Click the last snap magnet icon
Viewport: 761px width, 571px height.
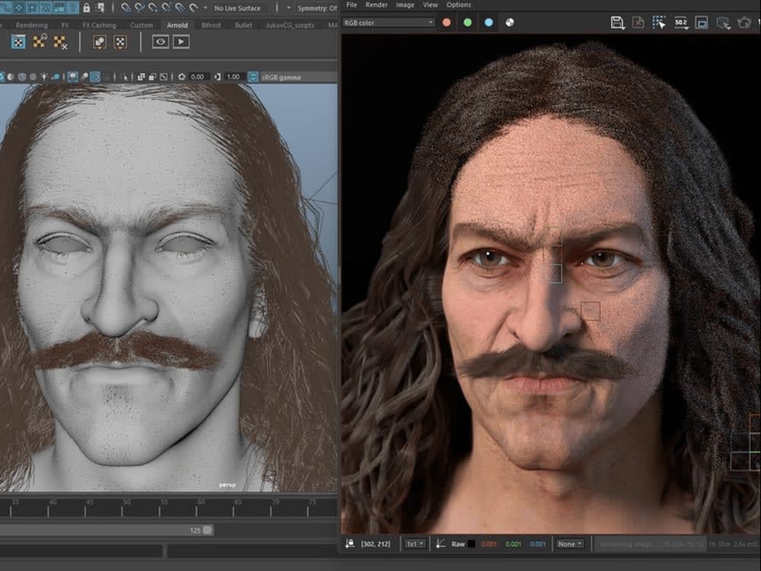coord(193,8)
